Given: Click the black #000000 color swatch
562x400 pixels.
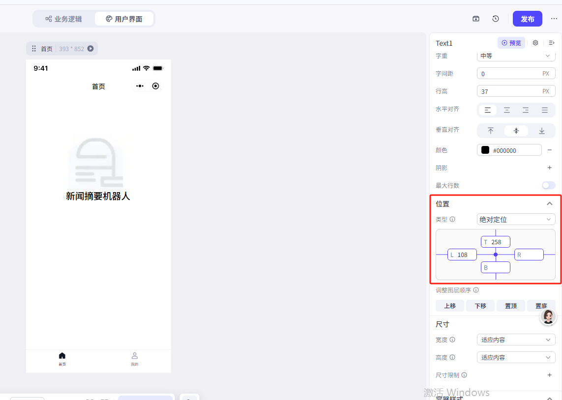Looking at the screenshot, I should [x=485, y=150].
